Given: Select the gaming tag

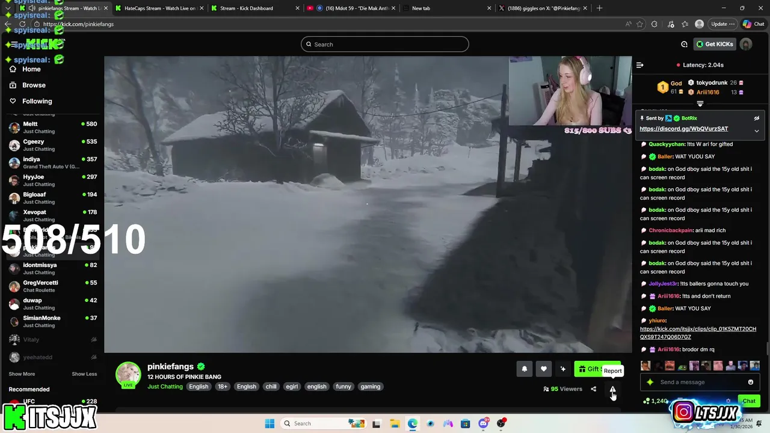Looking at the screenshot, I should (371, 387).
